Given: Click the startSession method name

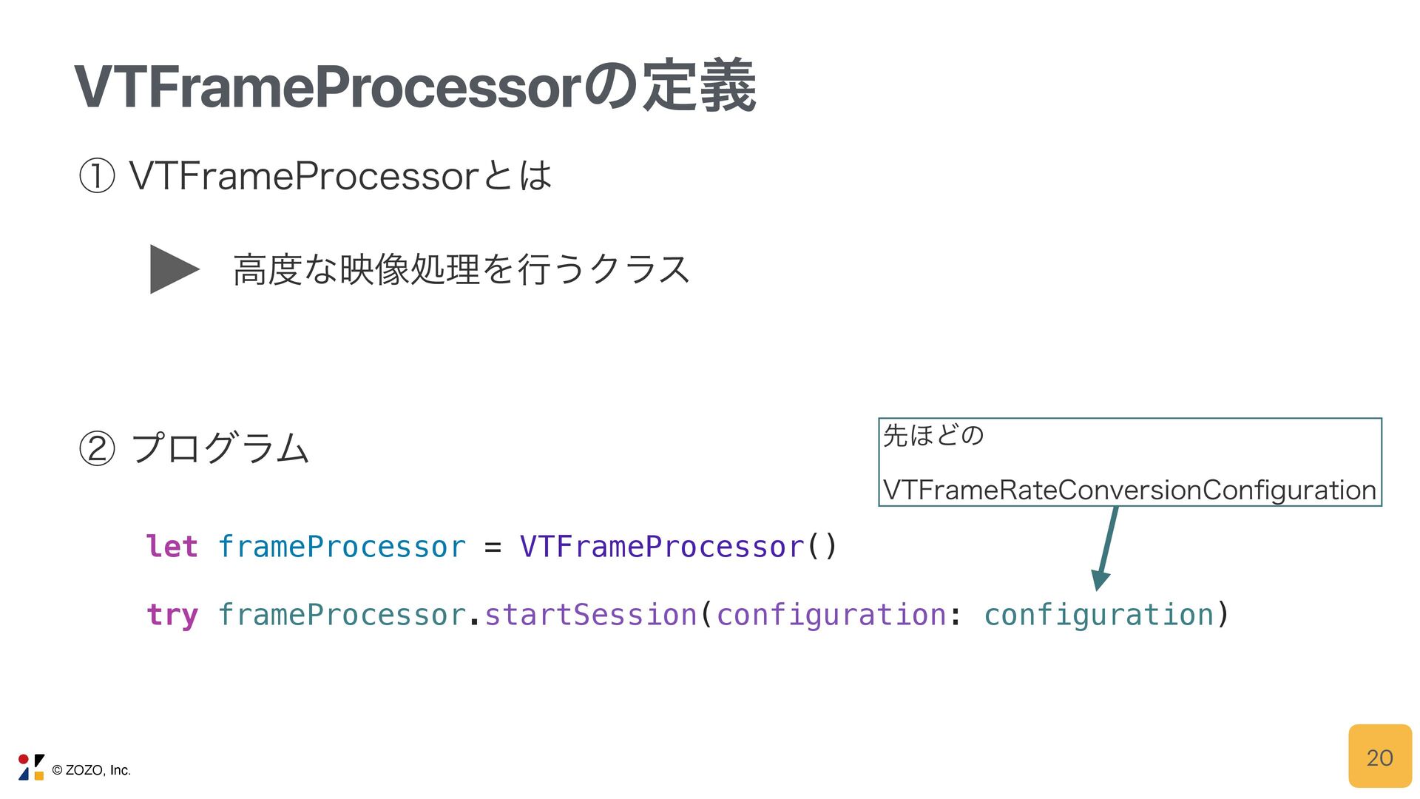Looking at the screenshot, I should pos(590,615).
